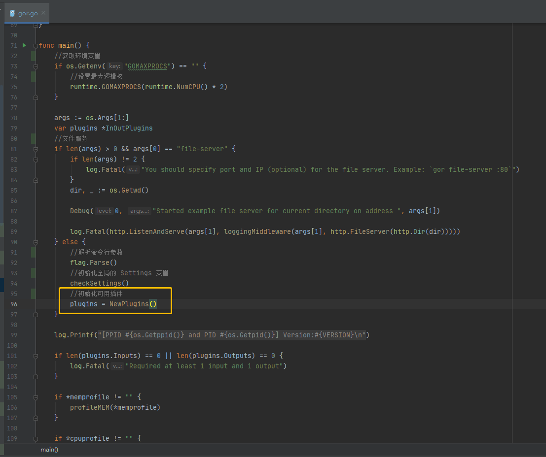The height and width of the screenshot is (457, 546).
Task: Click line number 71 in the gutter
Action: (x=14, y=46)
